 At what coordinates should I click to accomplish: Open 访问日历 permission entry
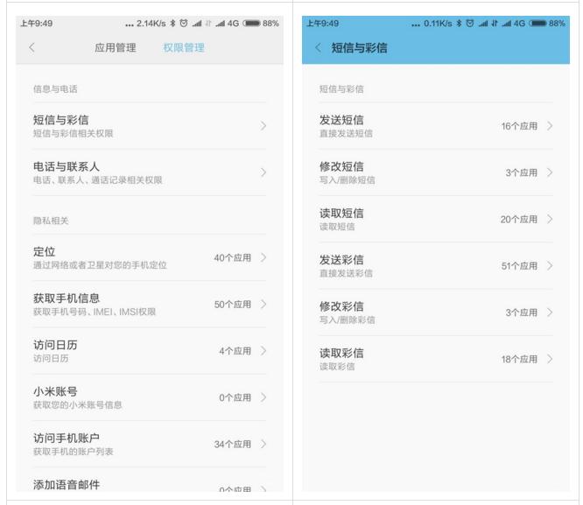tap(150, 351)
